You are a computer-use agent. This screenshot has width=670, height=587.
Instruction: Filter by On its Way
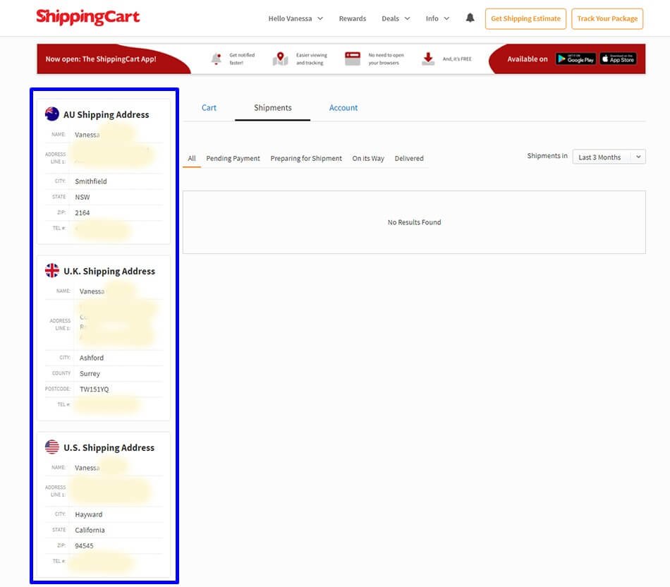[368, 158]
